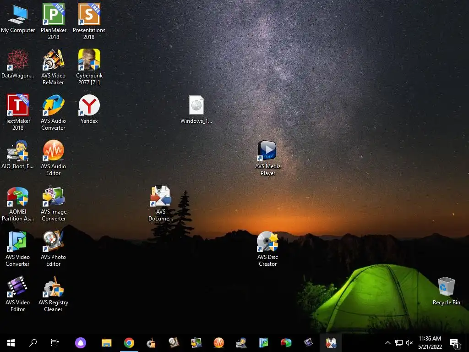Click the AVS Video Editor taskbar icon
This screenshot has height=352, width=469.
pos(308,343)
